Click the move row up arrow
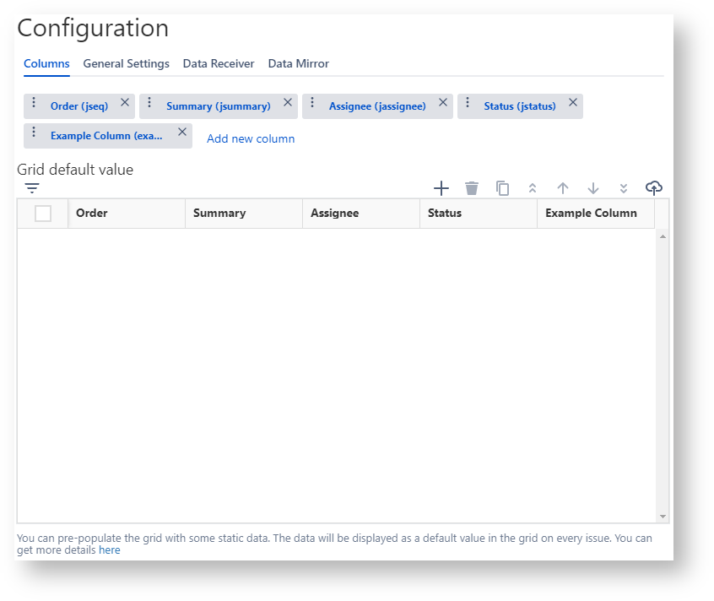 point(563,188)
